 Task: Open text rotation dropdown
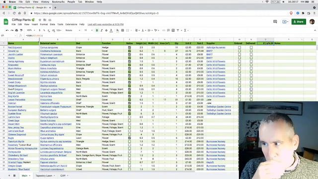click(x=157, y=30)
